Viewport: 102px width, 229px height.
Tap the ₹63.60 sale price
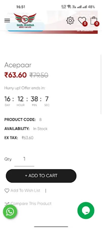(15, 75)
